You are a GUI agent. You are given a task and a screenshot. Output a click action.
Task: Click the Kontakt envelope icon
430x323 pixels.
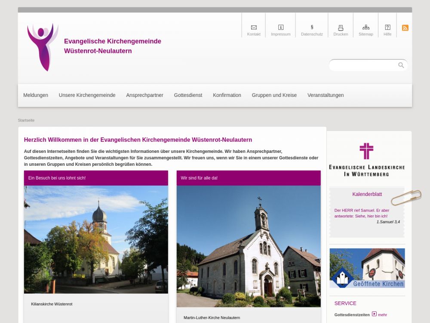254,28
